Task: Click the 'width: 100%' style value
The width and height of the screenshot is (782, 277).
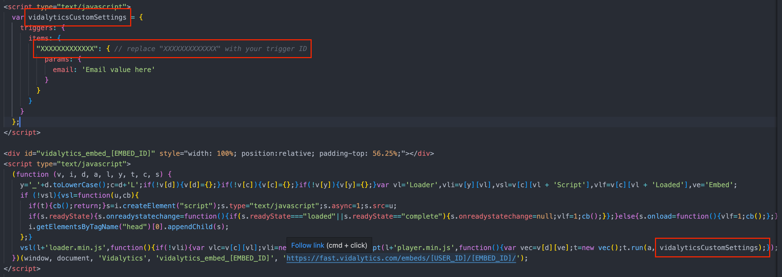Action: click(210, 153)
